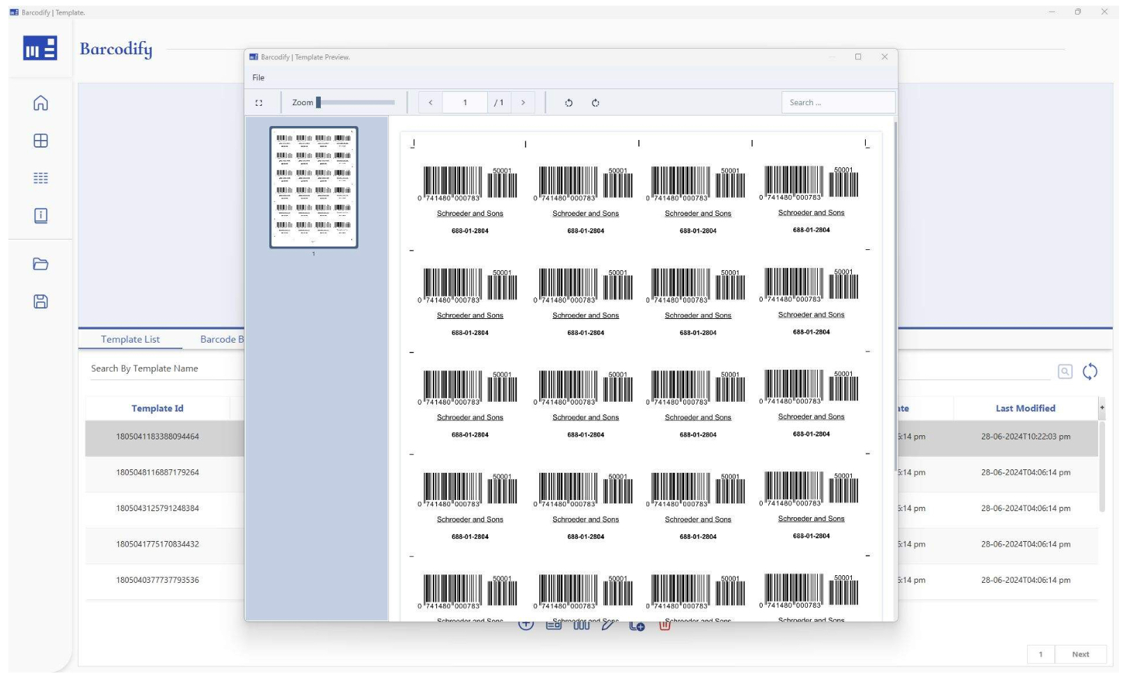Rotate the preview counterclockwise
Viewport: 1126px width, 681px height.
(x=569, y=103)
